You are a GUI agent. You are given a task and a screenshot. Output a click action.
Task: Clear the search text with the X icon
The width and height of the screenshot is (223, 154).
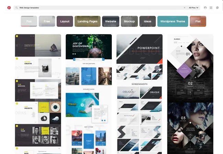[x=184, y=8]
